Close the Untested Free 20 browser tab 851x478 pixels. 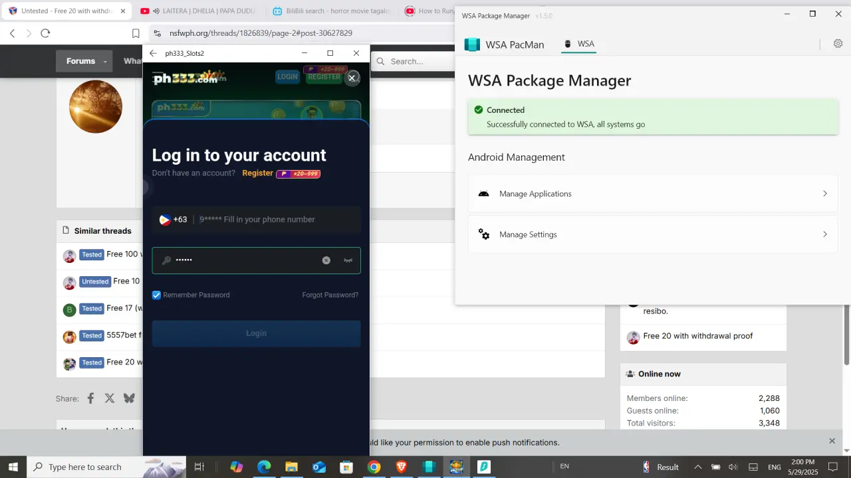pos(122,11)
